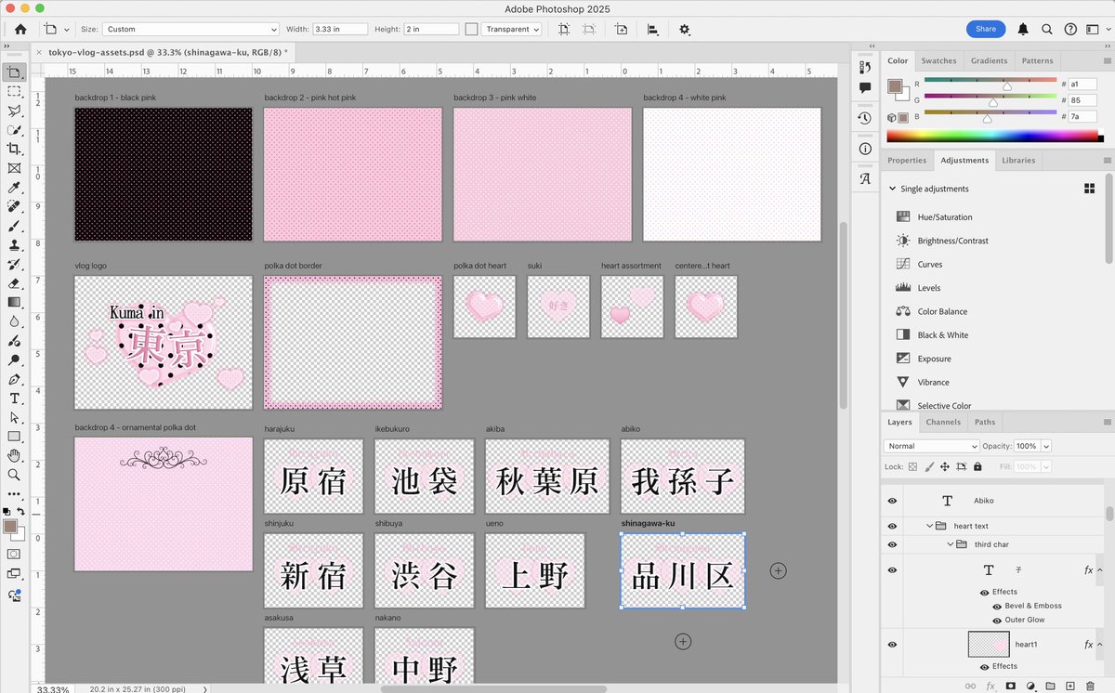This screenshot has width=1115, height=693.
Task: Click the Home icon in options bar
Action: pos(20,29)
